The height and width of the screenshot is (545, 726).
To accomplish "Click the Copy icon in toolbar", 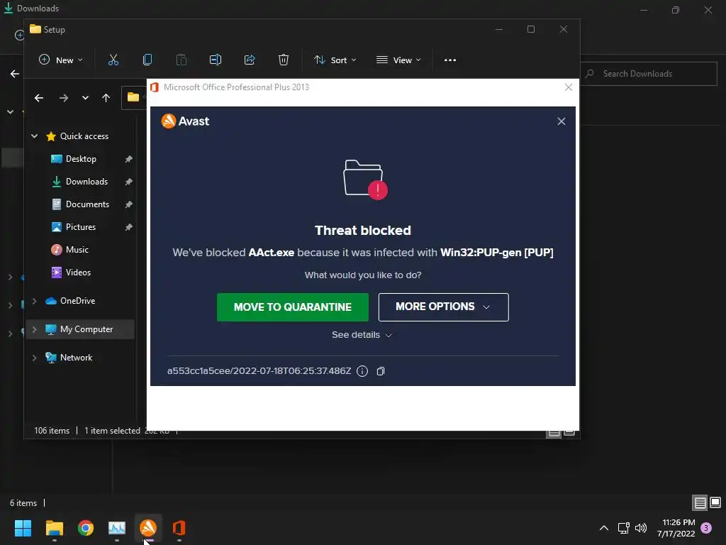I will (147, 60).
